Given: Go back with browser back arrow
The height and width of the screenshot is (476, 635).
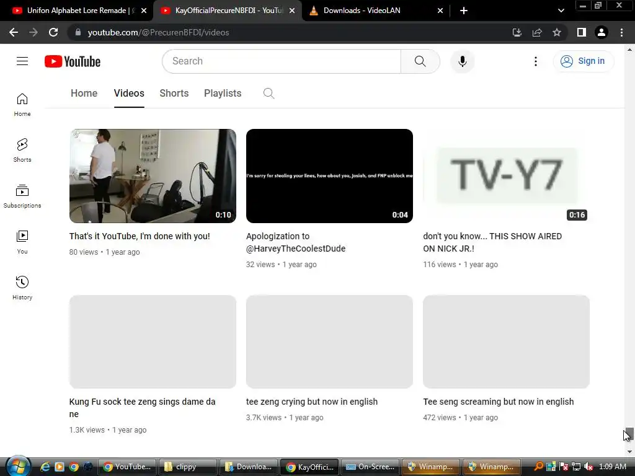Looking at the screenshot, I should click(14, 32).
